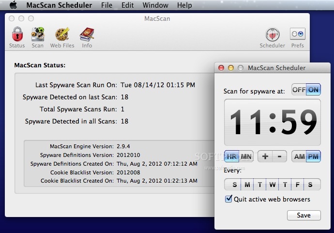Launch the Scheduler clock icon

click(x=272, y=34)
